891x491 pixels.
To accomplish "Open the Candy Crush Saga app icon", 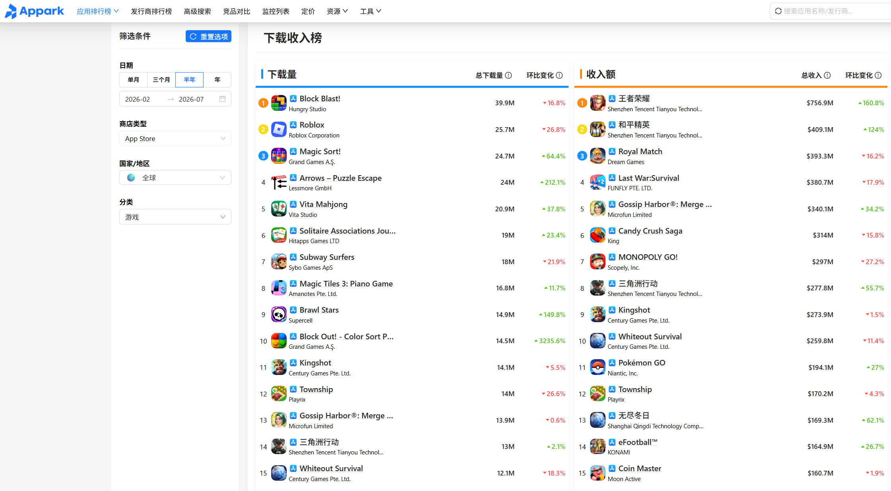I will coord(598,235).
